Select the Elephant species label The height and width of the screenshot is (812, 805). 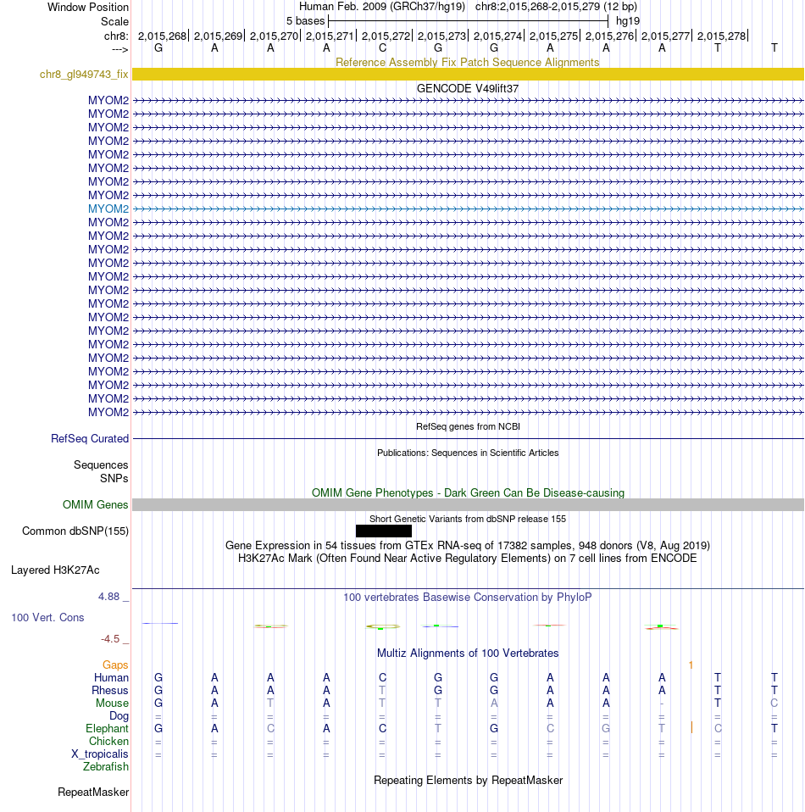click(x=107, y=728)
